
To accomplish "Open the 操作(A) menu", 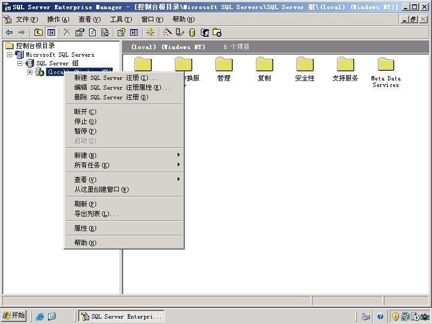I will [x=58, y=19].
